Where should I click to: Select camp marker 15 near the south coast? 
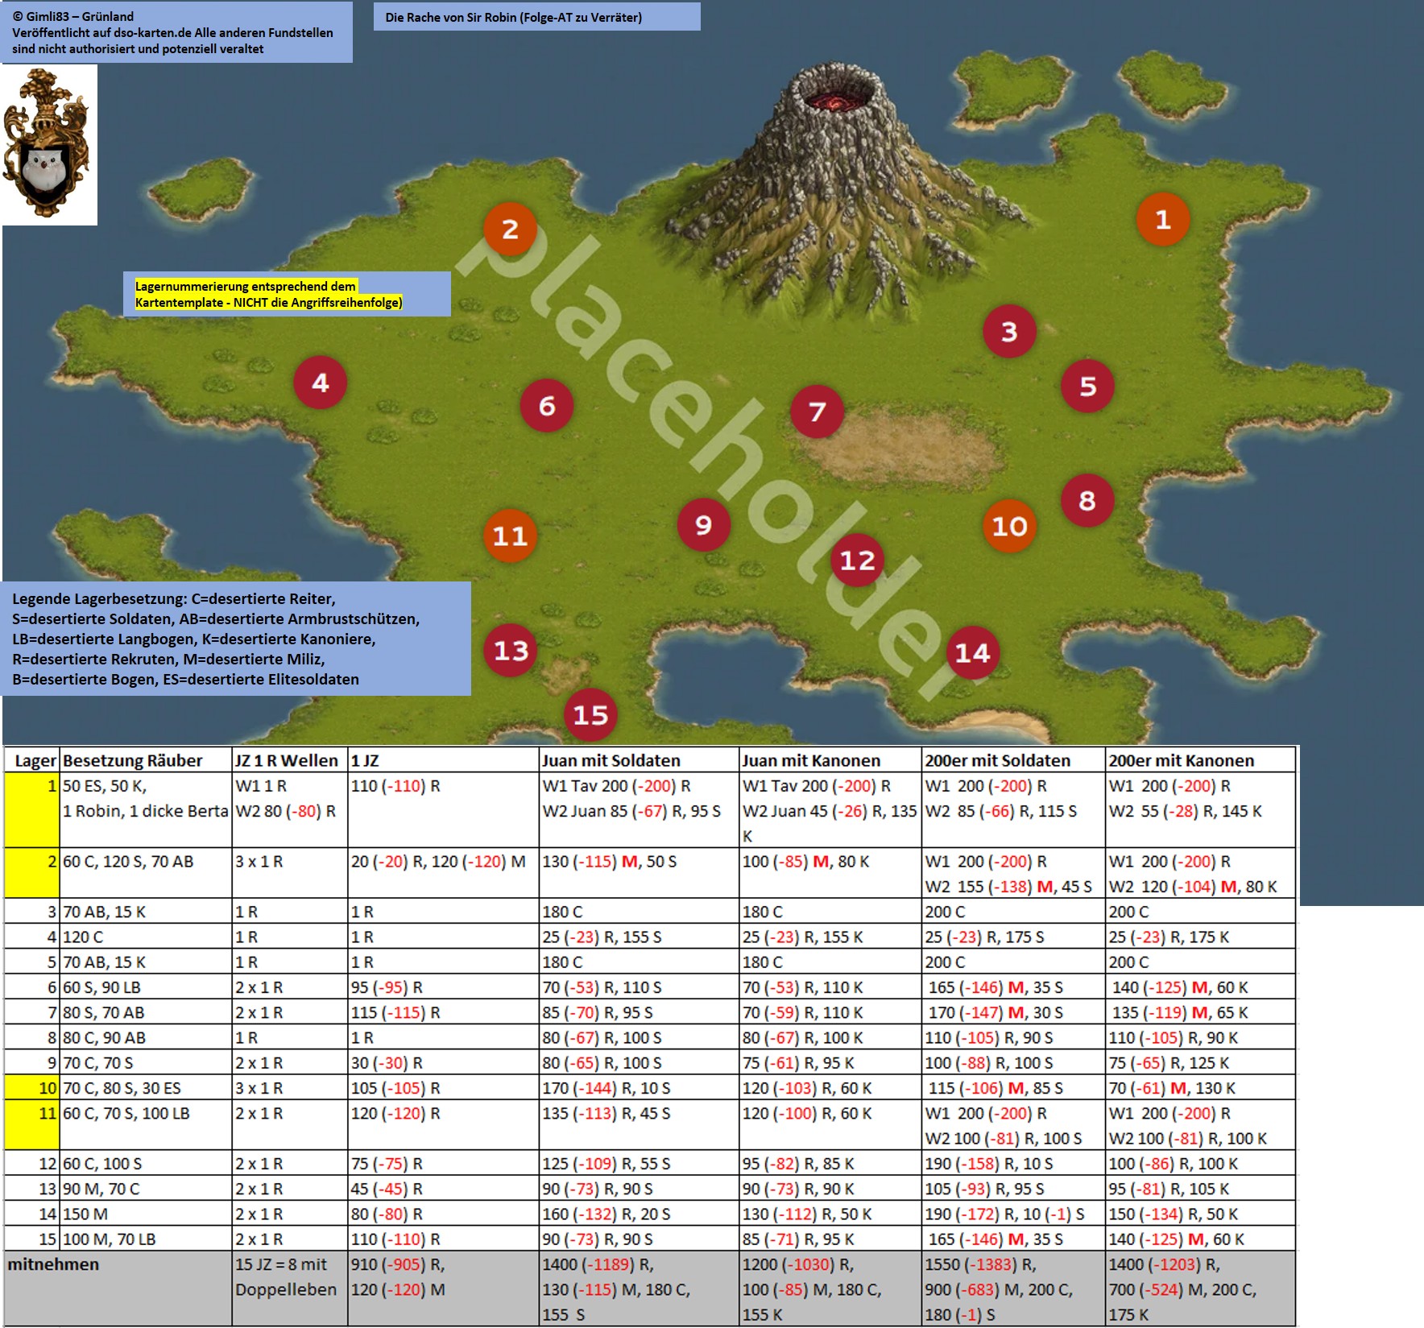pyautogui.click(x=590, y=714)
